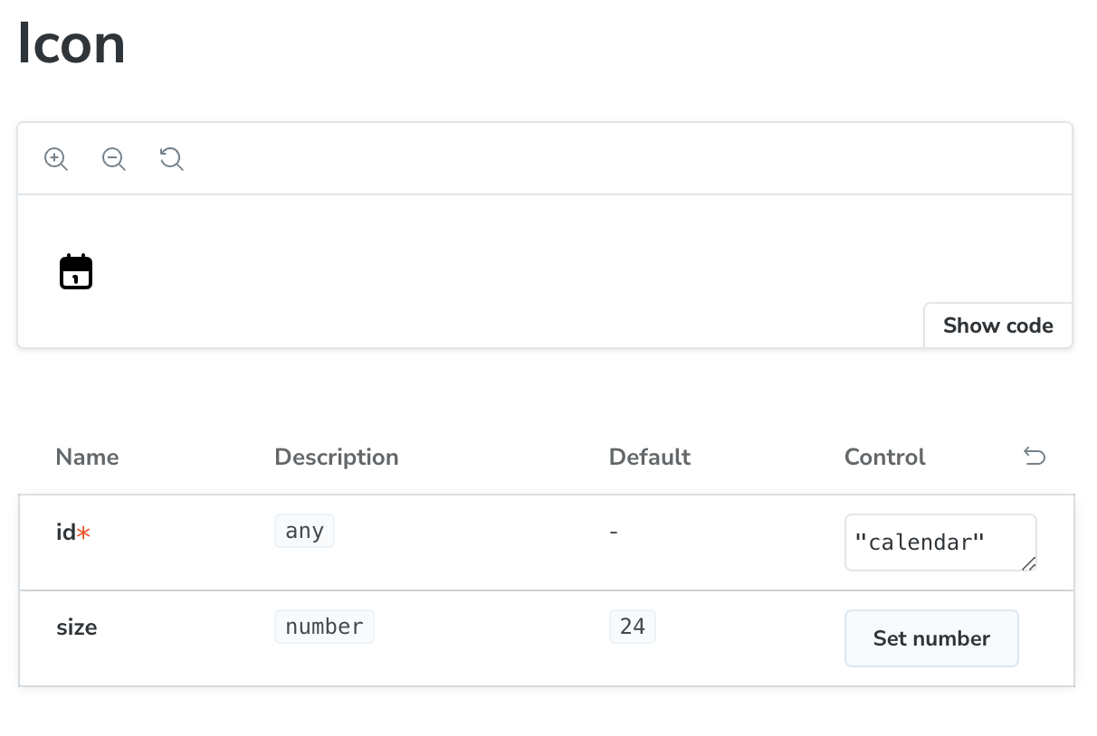
Task: Click the size property name
Action: click(x=77, y=627)
